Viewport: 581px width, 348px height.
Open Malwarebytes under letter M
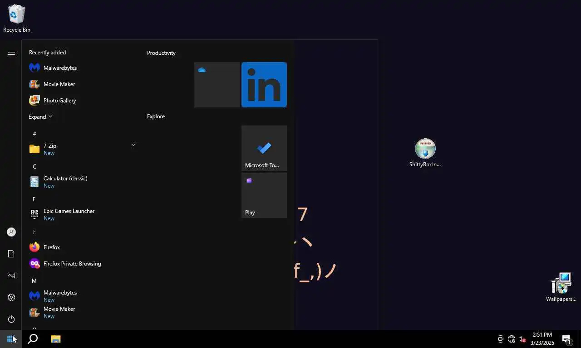pyautogui.click(x=82, y=296)
